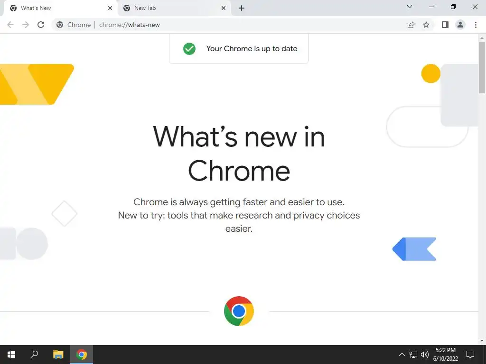The width and height of the screenshot is (486, 364).
Task: Open File Explorer from the taskbar
Action: click(x=58, y=355)
